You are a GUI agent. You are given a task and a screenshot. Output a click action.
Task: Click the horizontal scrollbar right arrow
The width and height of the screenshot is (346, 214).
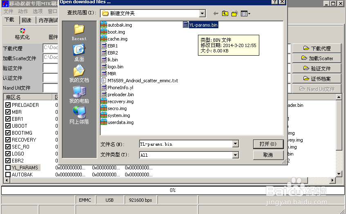[x=333, y=180]
